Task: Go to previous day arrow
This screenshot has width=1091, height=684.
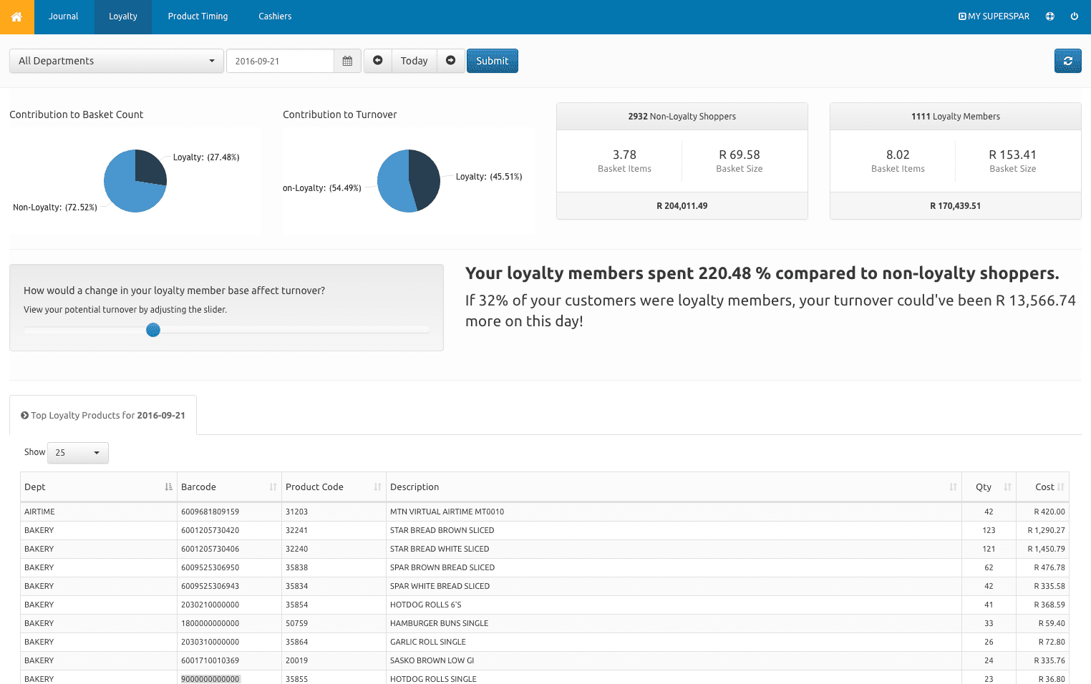Action: point(378,61)
